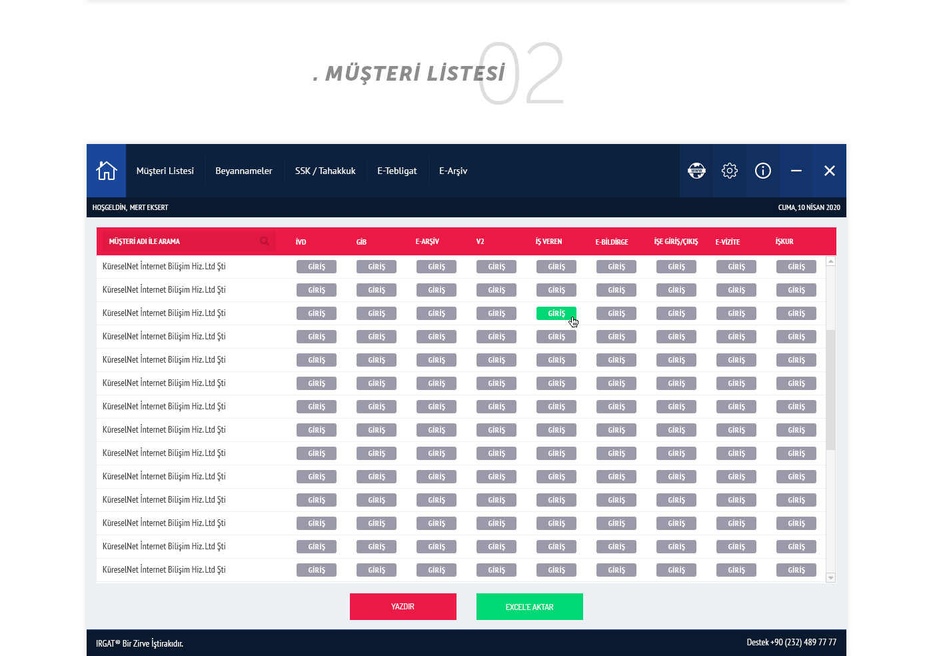Click the search magnifier icon
The height and width of the screenshot is (656, 933).
(x=265, y=241)
